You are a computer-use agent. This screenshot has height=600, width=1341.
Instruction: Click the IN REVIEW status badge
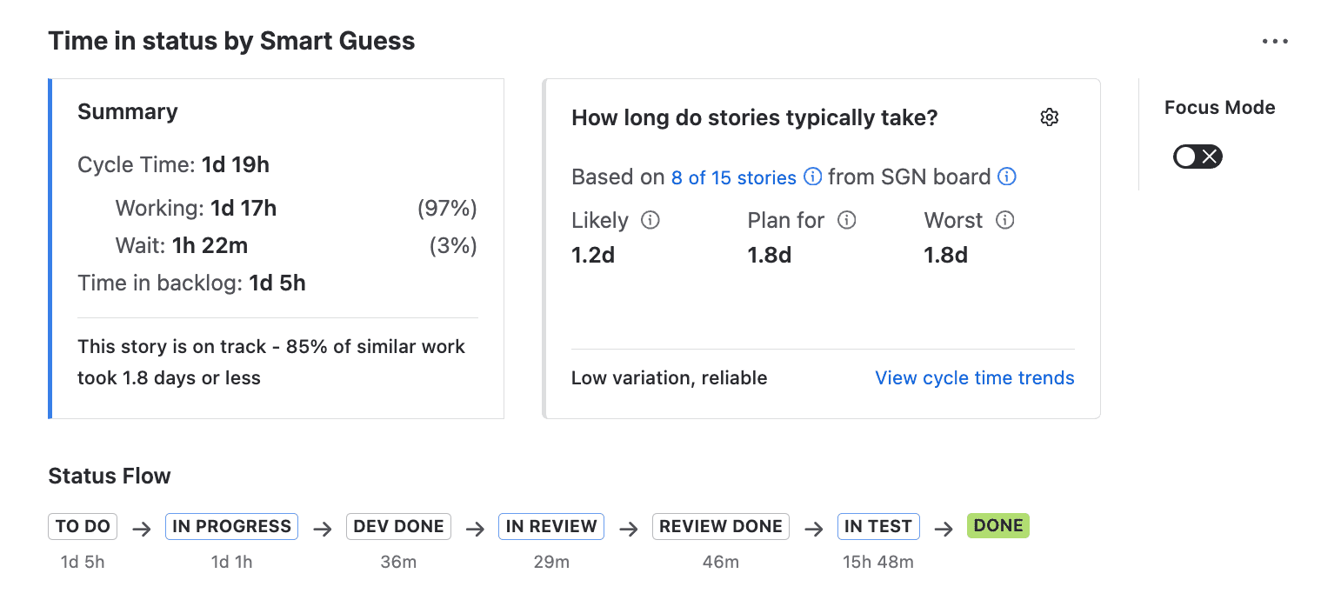(x=551, y=526)
